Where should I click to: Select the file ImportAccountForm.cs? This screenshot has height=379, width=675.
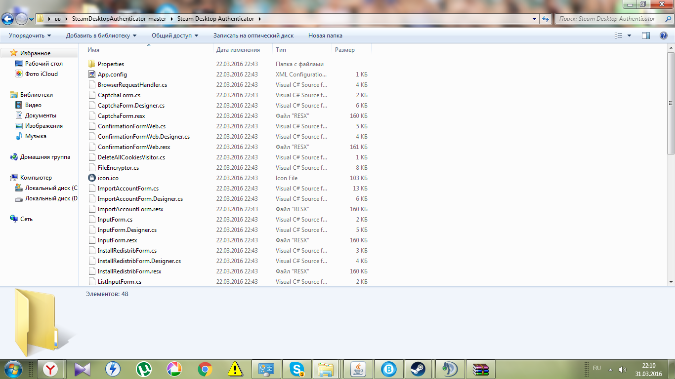128,189
